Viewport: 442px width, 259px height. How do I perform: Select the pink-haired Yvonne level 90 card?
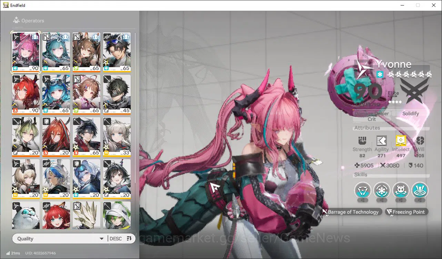[x=26, y=52]
